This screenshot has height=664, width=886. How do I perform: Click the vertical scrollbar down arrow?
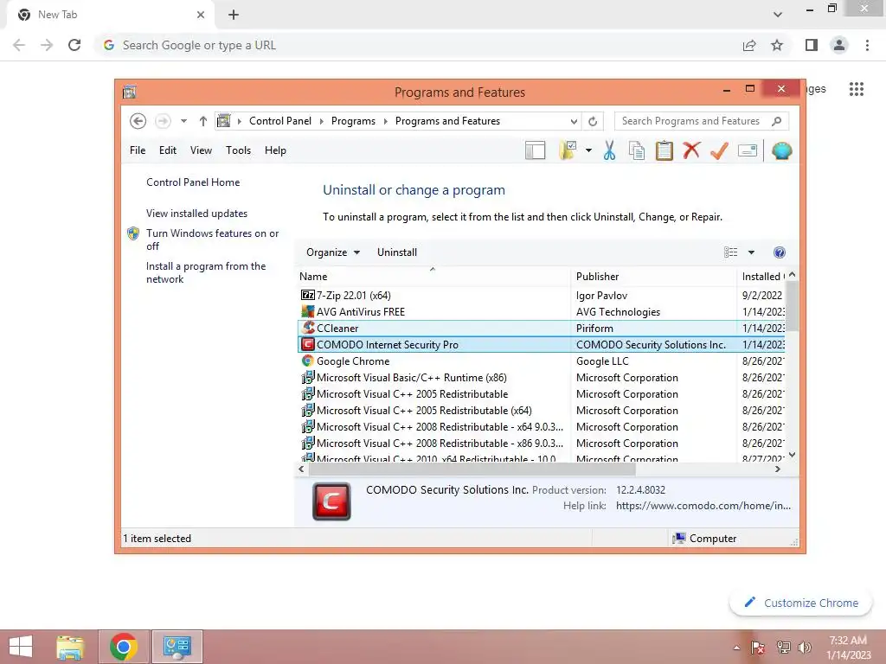792,455
